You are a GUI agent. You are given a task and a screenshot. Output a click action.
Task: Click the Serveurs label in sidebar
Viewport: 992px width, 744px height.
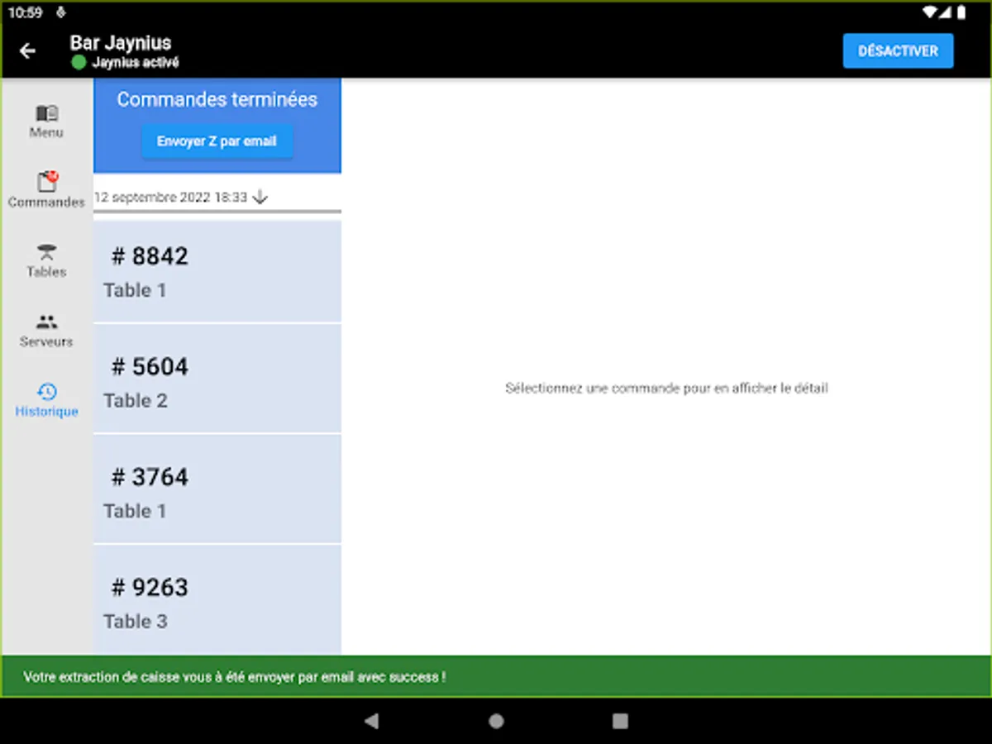click(x=46, y=341)
